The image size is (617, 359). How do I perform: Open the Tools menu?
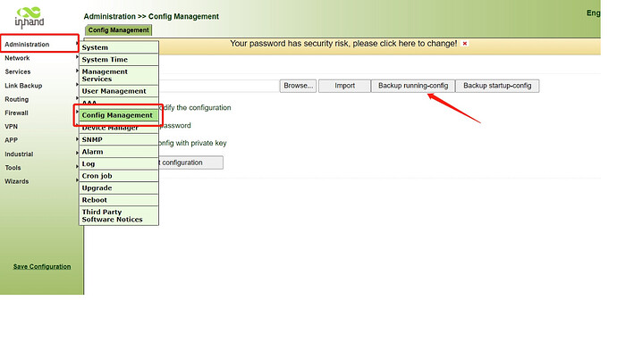click(x=13, y=168)
